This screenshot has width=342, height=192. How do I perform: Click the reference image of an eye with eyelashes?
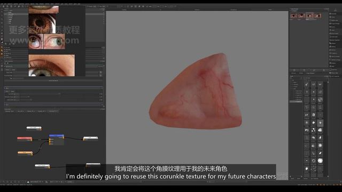(51, 65)
